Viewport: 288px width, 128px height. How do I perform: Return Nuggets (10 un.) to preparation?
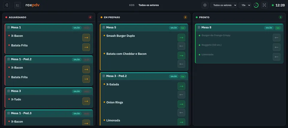tap(276, 47)
